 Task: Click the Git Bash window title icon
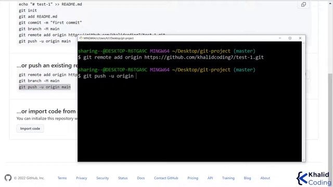[x=81, y=38]
